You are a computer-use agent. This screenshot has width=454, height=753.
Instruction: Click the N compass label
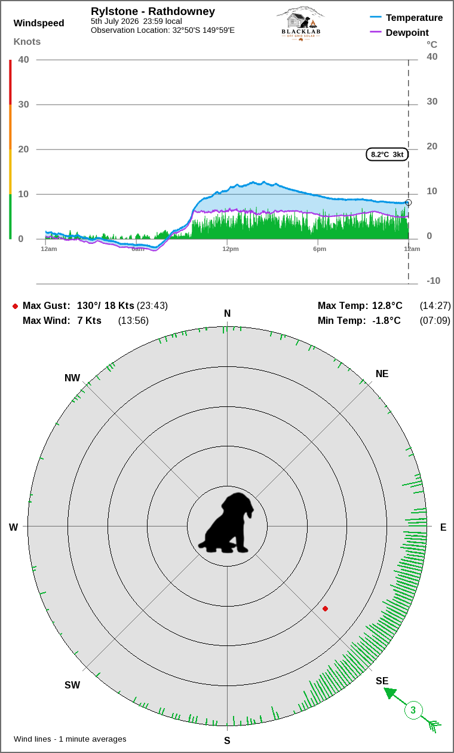227,314
